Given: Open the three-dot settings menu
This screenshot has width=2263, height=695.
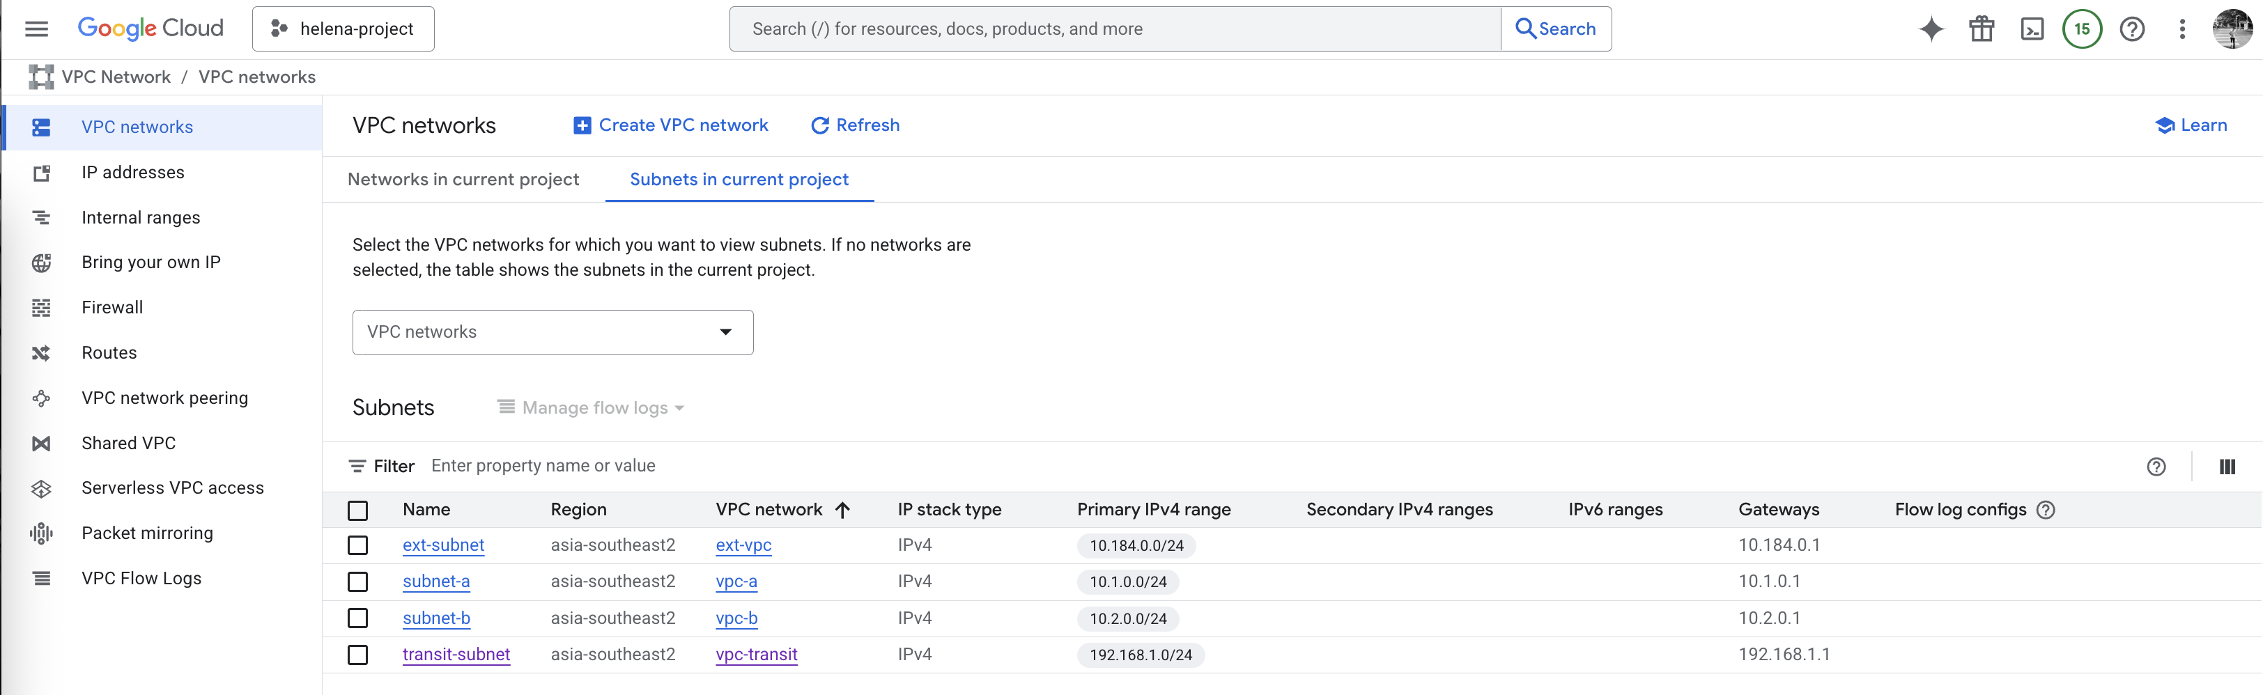Looking at the screenshot, I should pos(2182,29).
